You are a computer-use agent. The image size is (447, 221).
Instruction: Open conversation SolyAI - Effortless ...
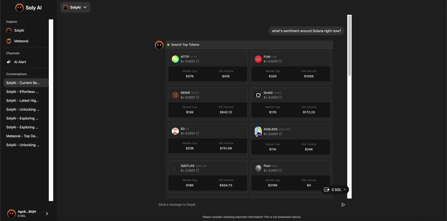click(26, 92)
